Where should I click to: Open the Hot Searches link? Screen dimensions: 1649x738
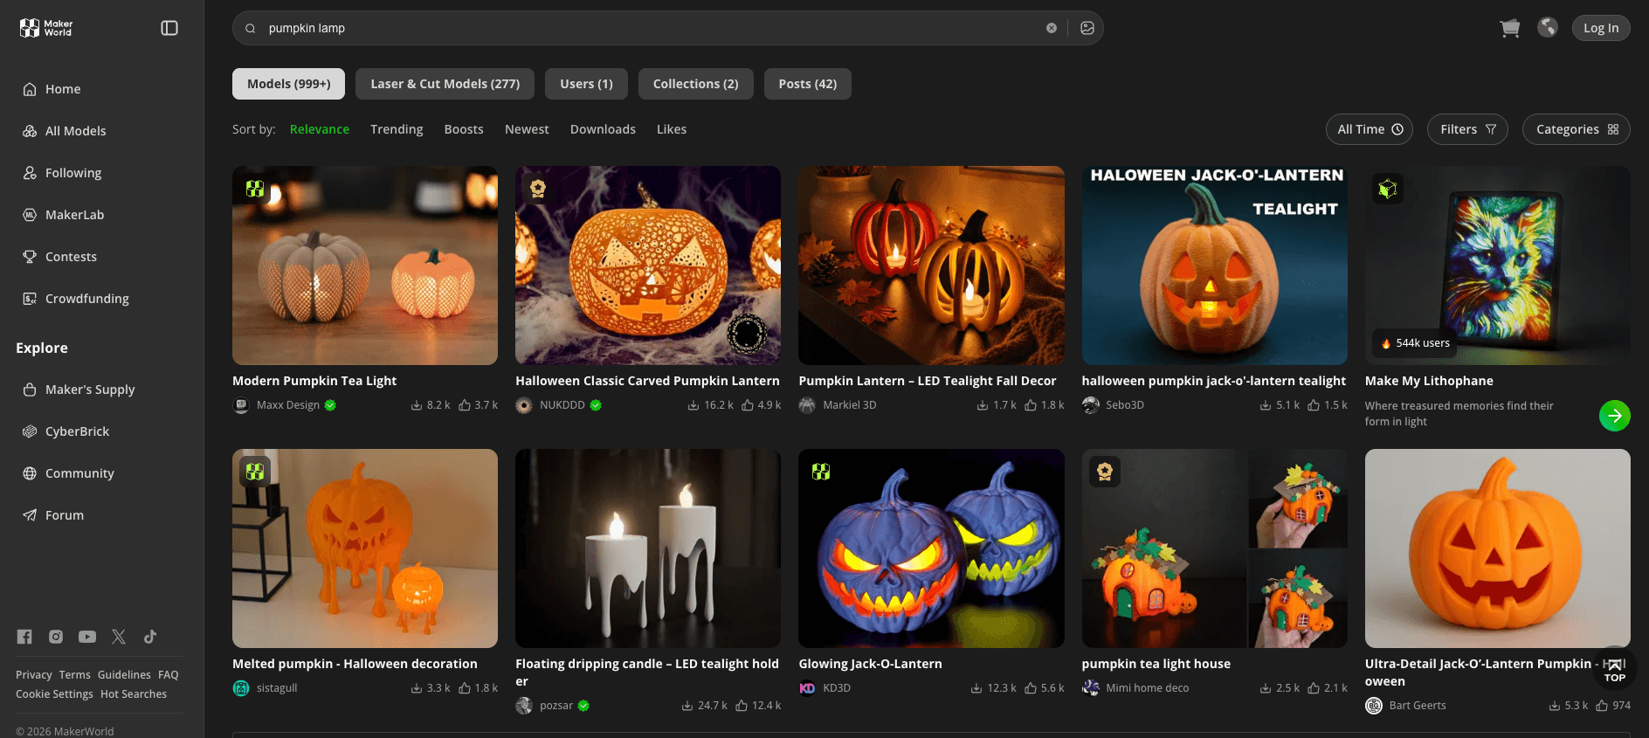[x=134, y=694]
